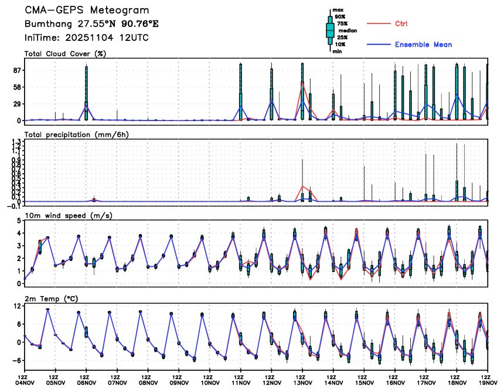Viewport: 504px width, 392px height.
Task: Click the IniTime 20251104 12UTC text
Action: [87, 37]
